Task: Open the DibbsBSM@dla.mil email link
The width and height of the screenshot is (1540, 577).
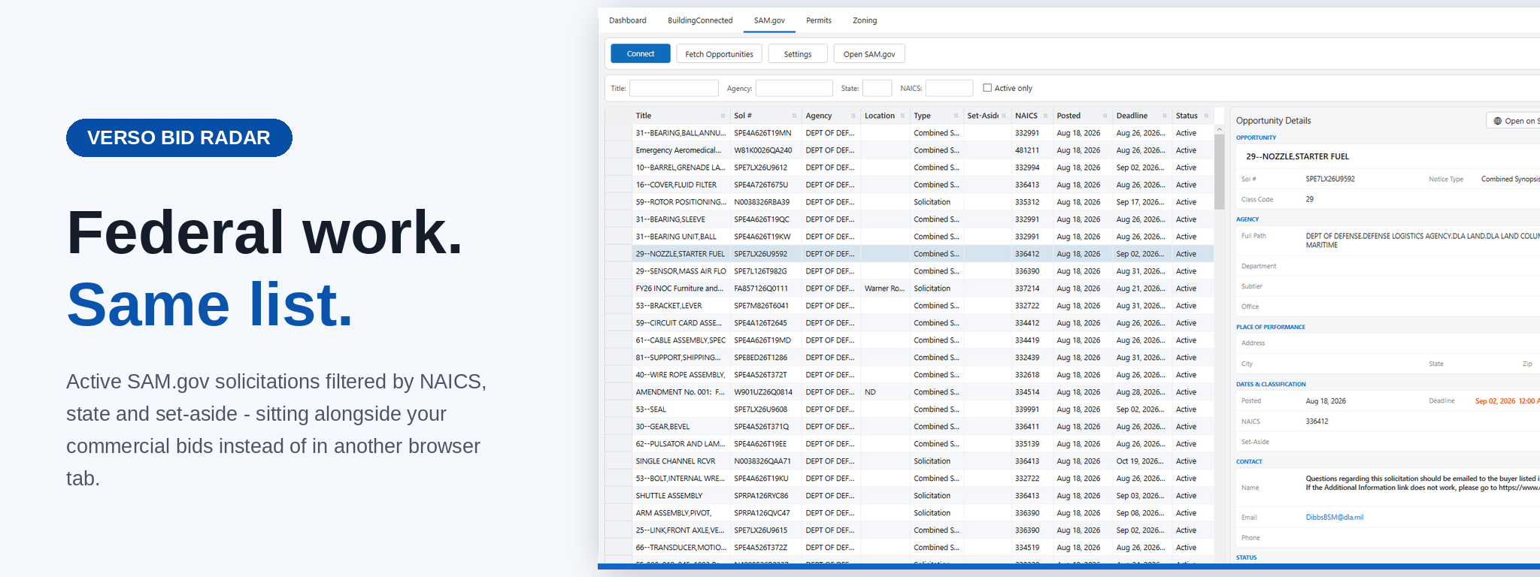Action: [1335, 517]
